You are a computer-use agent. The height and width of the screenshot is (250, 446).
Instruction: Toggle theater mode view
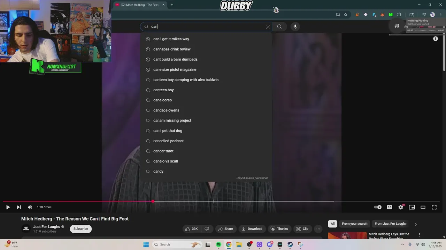coord(423,207)
